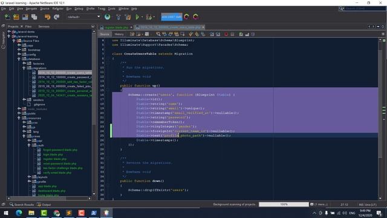
Task: Click Shift Line Right icon
Action: (218, 34)
